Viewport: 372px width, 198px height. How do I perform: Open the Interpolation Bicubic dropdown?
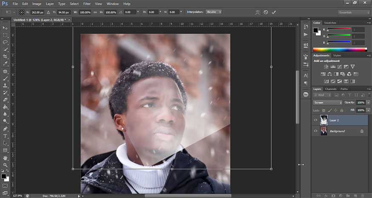point(214,12)
